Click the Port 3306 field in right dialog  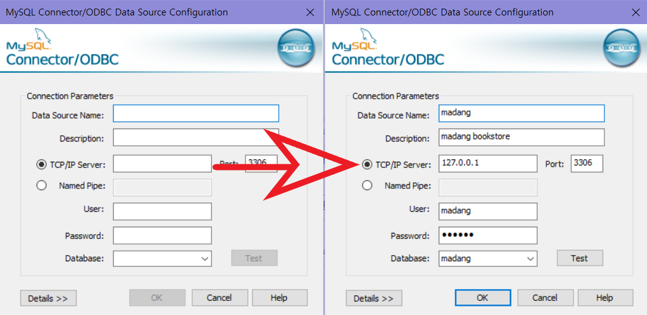(x=587, y=164)
